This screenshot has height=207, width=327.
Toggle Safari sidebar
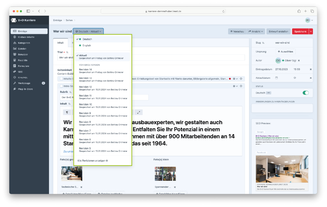tap(28, 11)
